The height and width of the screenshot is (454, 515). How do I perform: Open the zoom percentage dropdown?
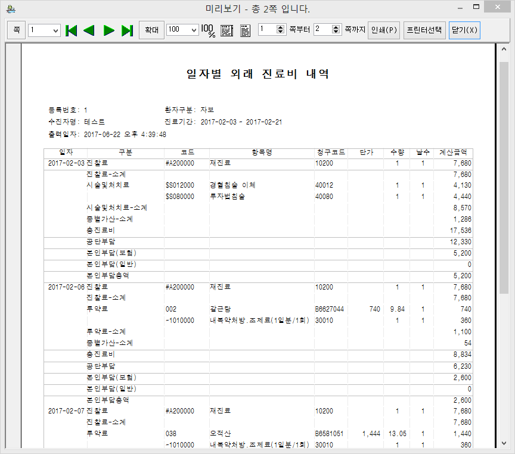[x=194, y=30]
